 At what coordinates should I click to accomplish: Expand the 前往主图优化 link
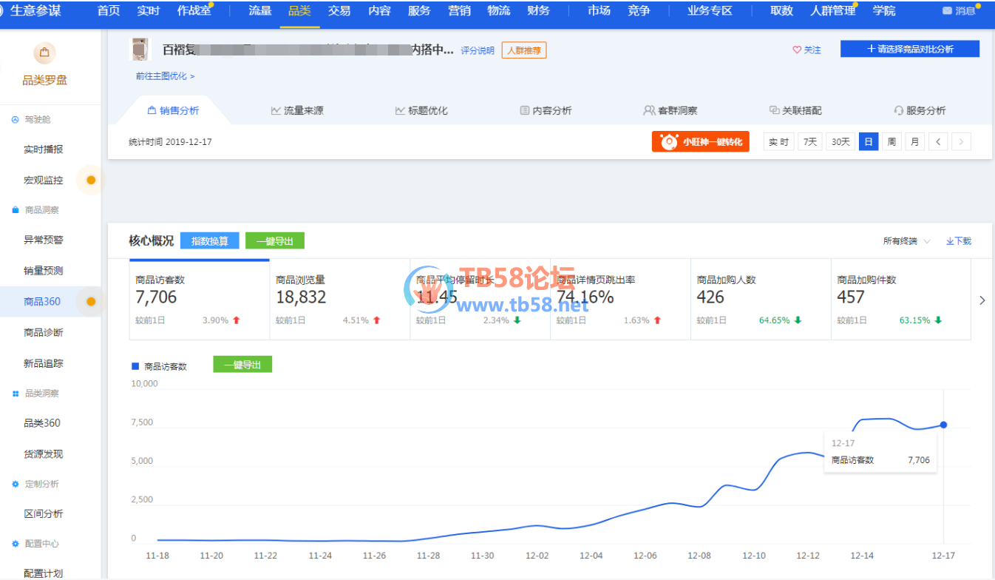pos(165,76)
